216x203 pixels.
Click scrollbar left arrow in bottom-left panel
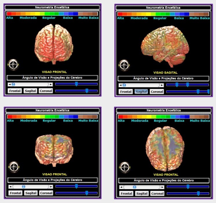[x=10, y=187]
